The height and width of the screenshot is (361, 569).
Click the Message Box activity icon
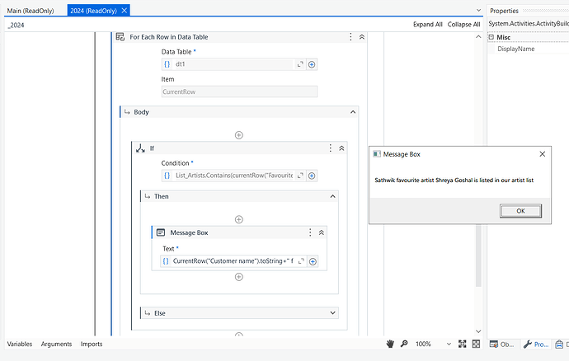(x=161, y=232)
